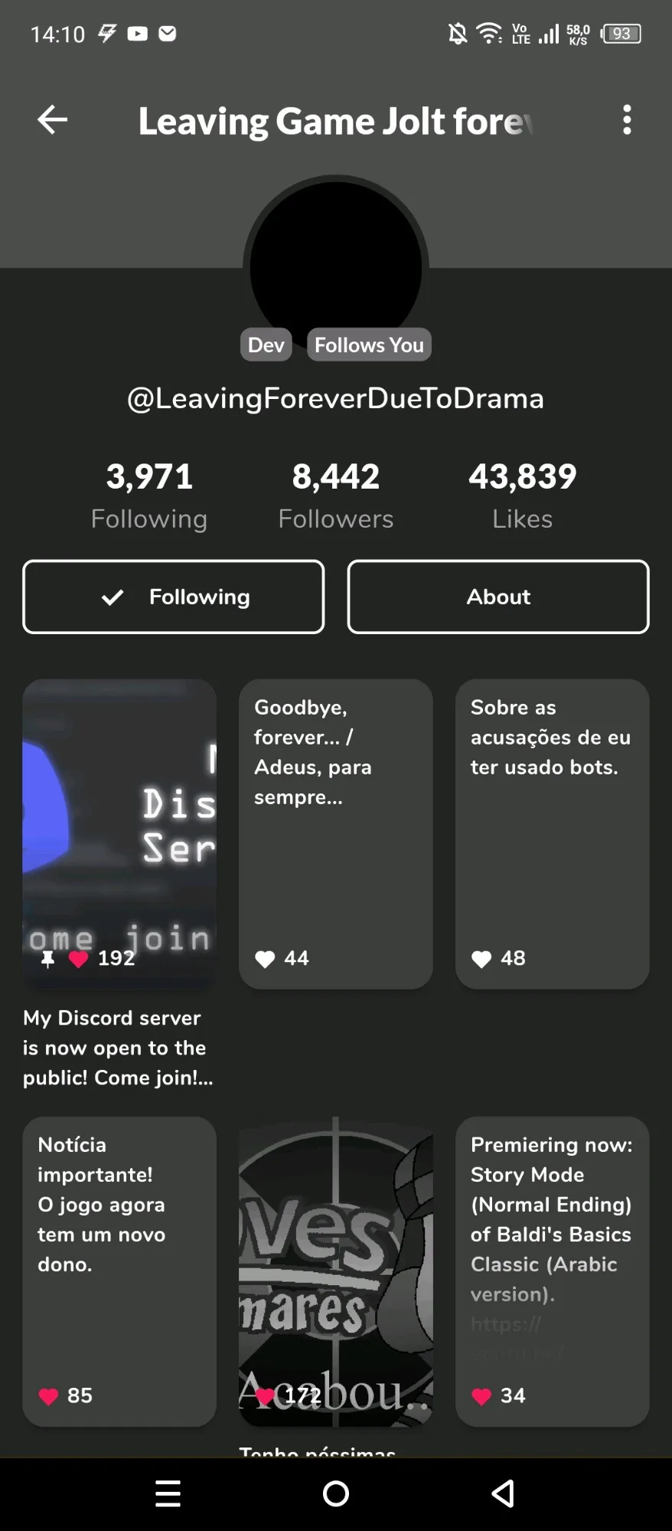View the 3,971 Following list
The width and height of the screenshot is (672, 1531).
tap(149, 496)
